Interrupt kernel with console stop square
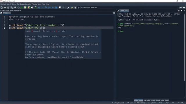Viewport: 186px width, 104px height. click(x=179, y=11)
